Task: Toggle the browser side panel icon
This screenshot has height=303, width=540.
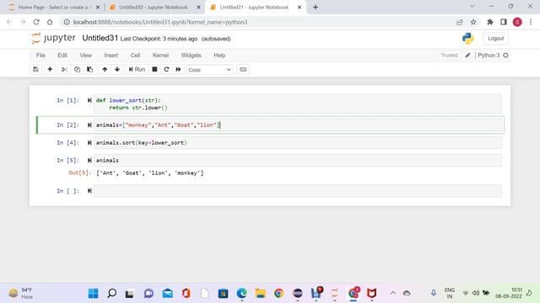Action: 504,22
